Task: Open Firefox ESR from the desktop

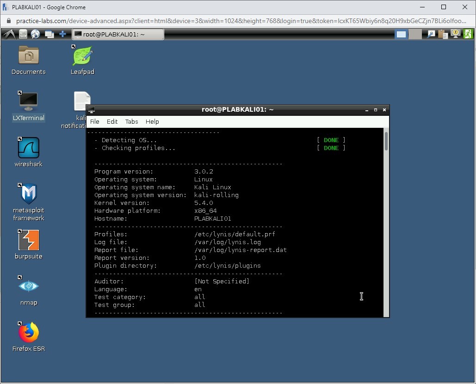Action: click(x=29, y=333)
